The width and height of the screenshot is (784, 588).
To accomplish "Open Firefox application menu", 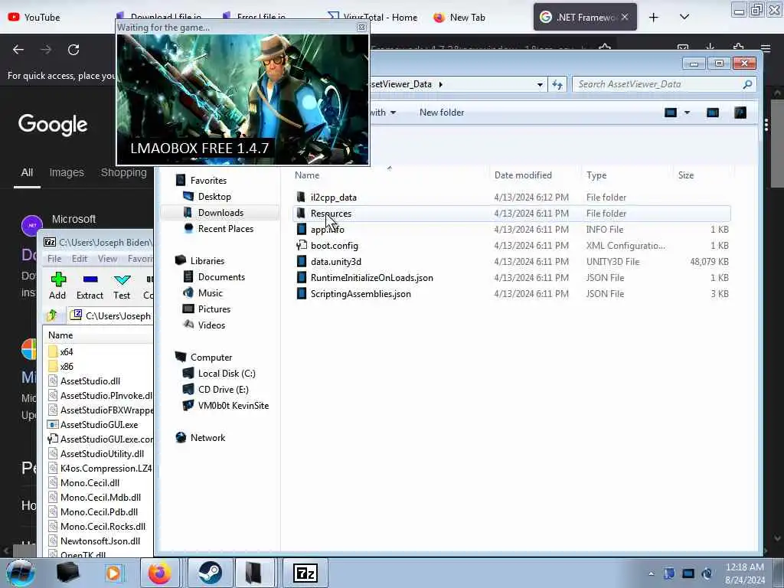I will 766,49.
